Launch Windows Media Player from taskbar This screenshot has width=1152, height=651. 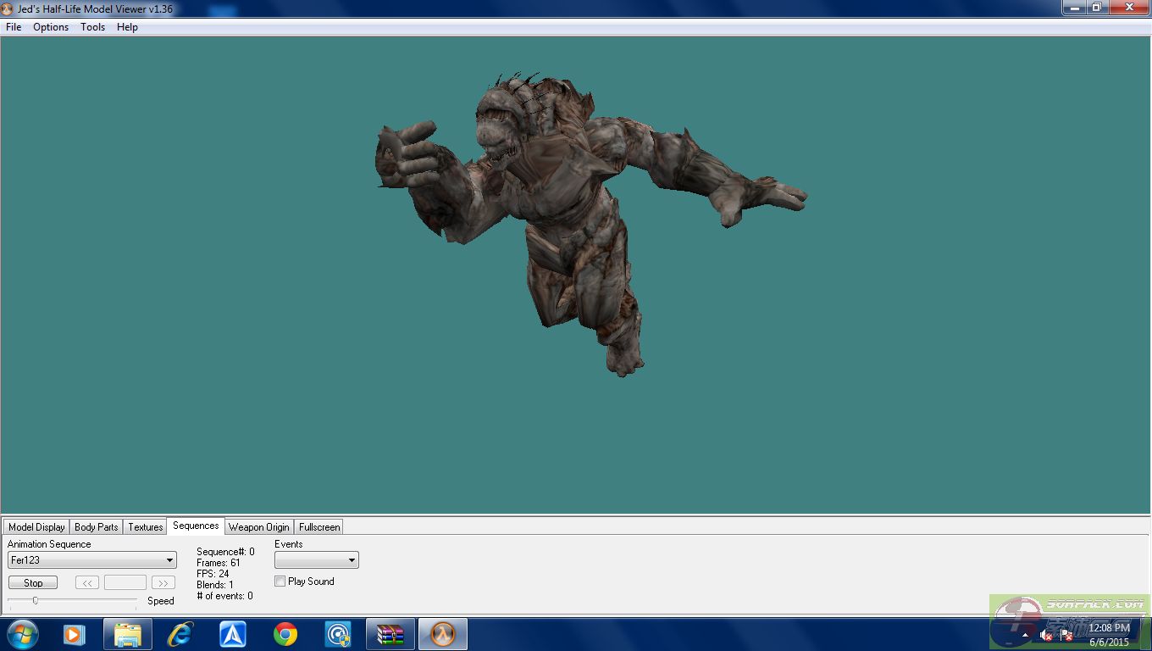pyautogui.click(x=75, y=634)
